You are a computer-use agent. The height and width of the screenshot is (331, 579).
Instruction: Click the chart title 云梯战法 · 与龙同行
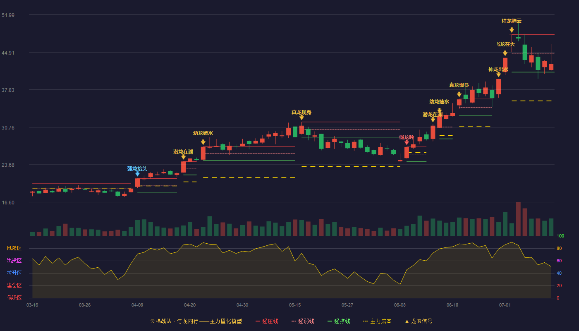click(174, 321)
